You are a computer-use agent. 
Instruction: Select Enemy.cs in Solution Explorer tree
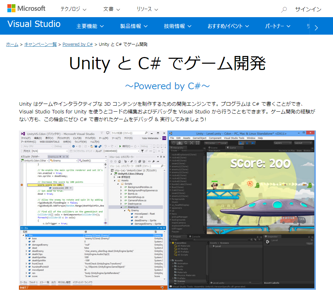pos(133,207)
